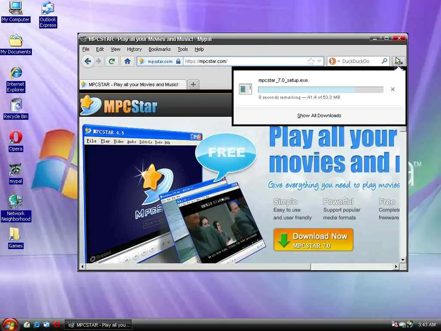Open the History menu
This screenshot has width=441, height=331.
134,49
